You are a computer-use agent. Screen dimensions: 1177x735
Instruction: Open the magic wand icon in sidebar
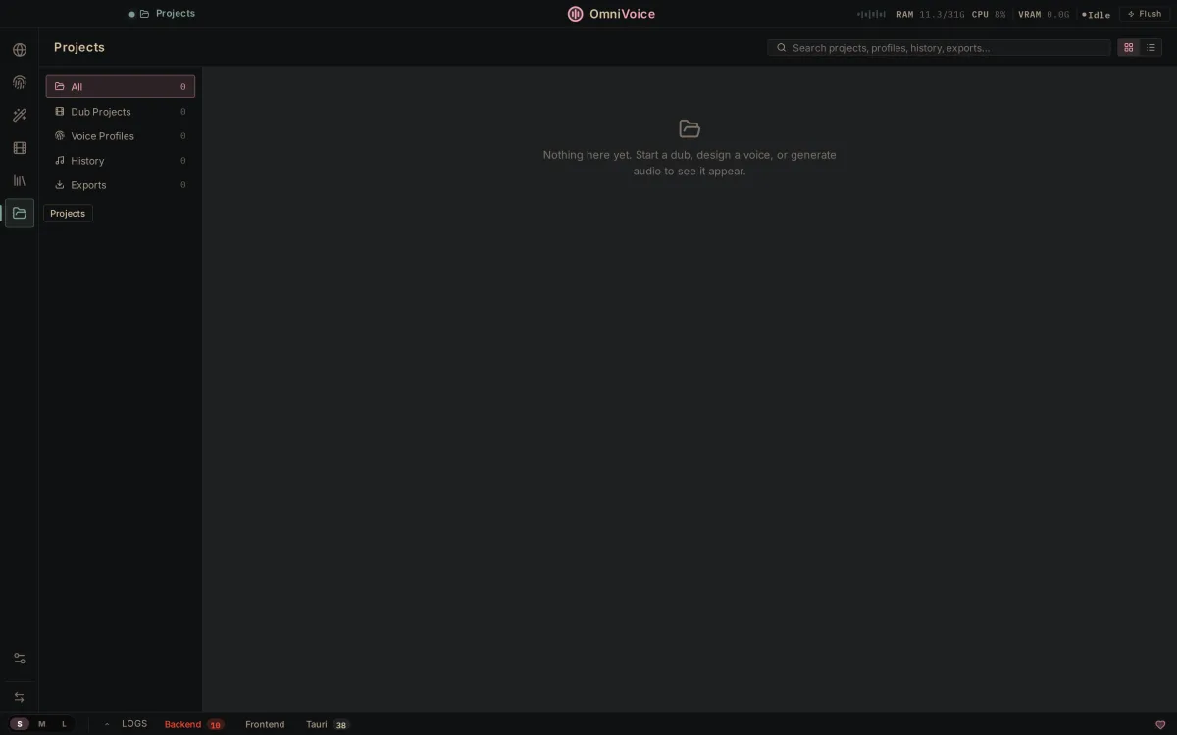[x=20, y=116]
